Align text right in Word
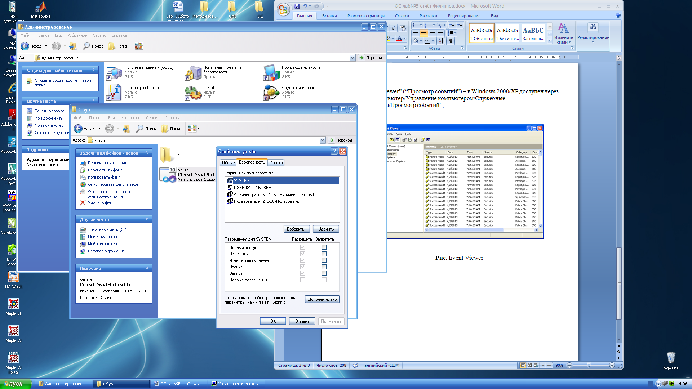The height and width of the screenshot is (389, 692). (x=432, y=33)
